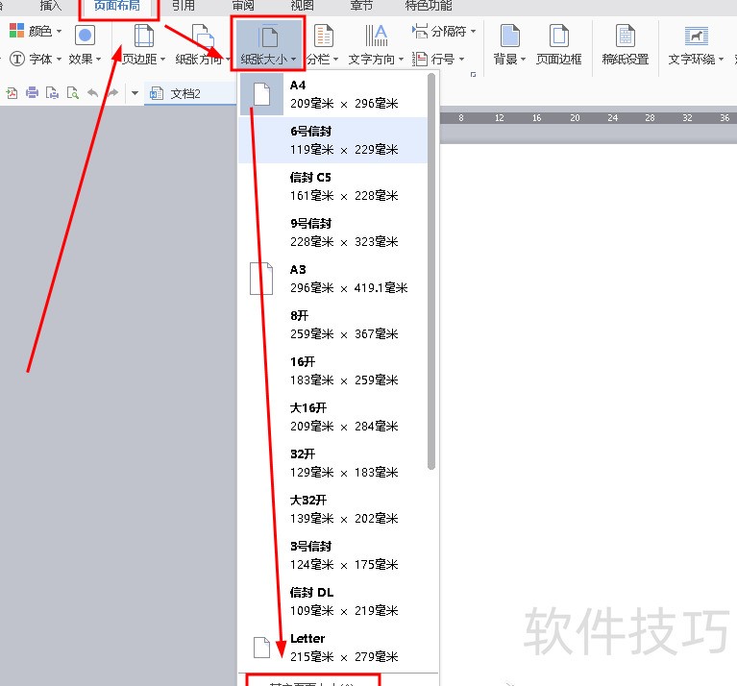Open quick access toolbar customize arrow
This screenshot has width=737, height=686.
coord(135,93)
